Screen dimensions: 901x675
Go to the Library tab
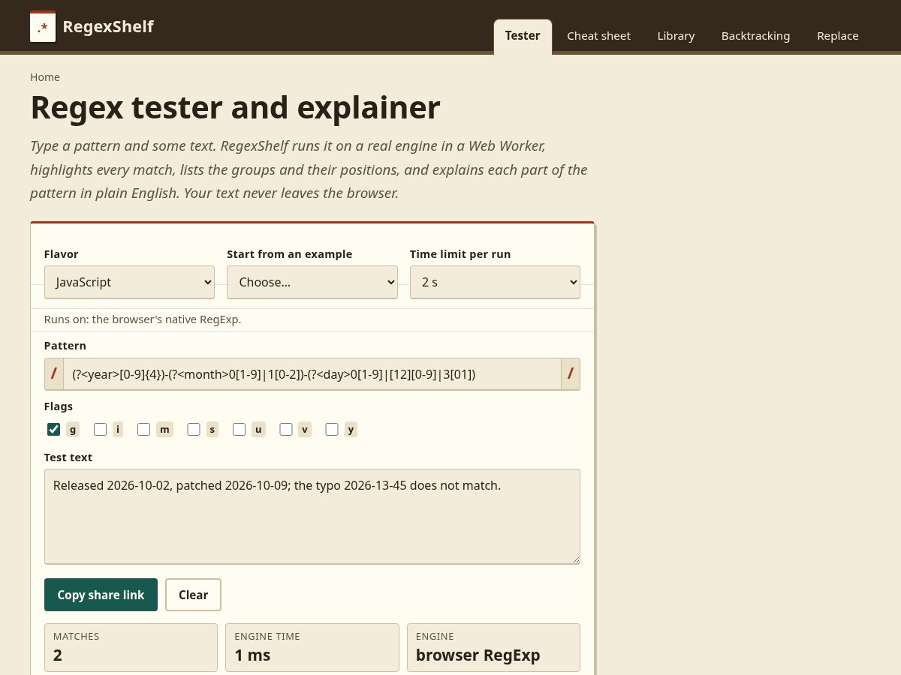click(x=676, y=36)
